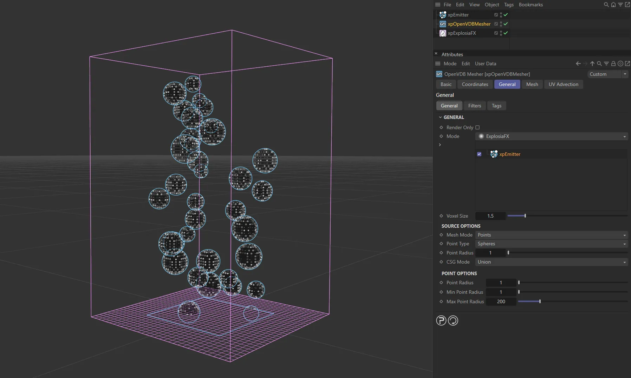Click the back arrow in Attributes panel
Image resolution: width=631 pixels, height=378 pixels.
click(578, 64)
